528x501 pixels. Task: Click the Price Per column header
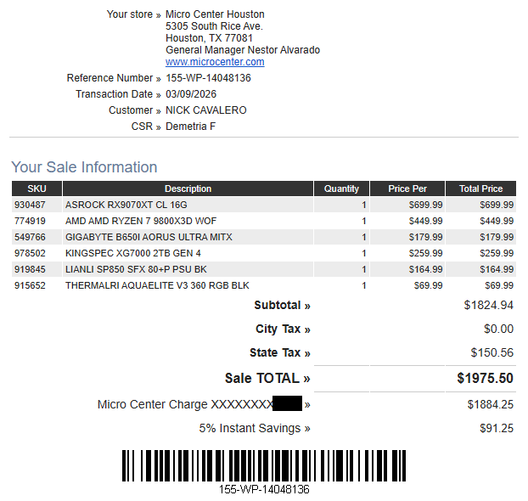point(407,189)
